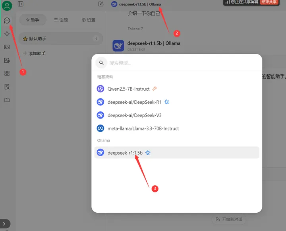The image size is (286, 231).
Task: Open the files folder sidebar icon
Action: coord(7,100)
